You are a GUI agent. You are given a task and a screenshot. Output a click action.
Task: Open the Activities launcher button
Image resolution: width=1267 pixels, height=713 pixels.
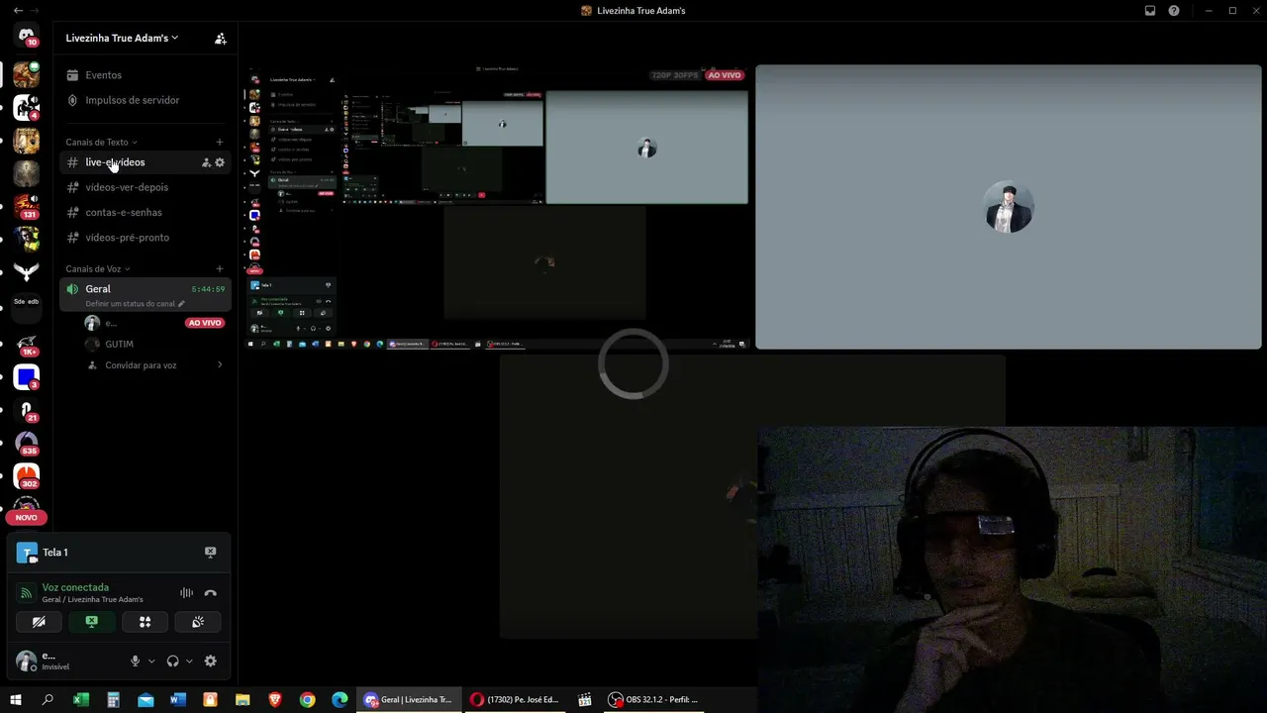[145, 622]
